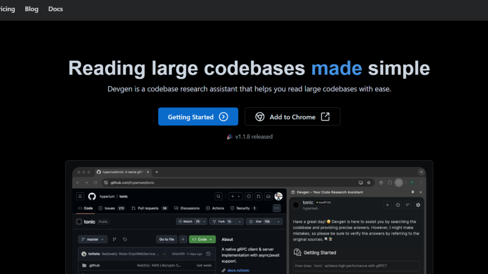488x274 pixels.
Task: Click the hyperium owner breadcrumb link
Action: (x=107, y=196)
